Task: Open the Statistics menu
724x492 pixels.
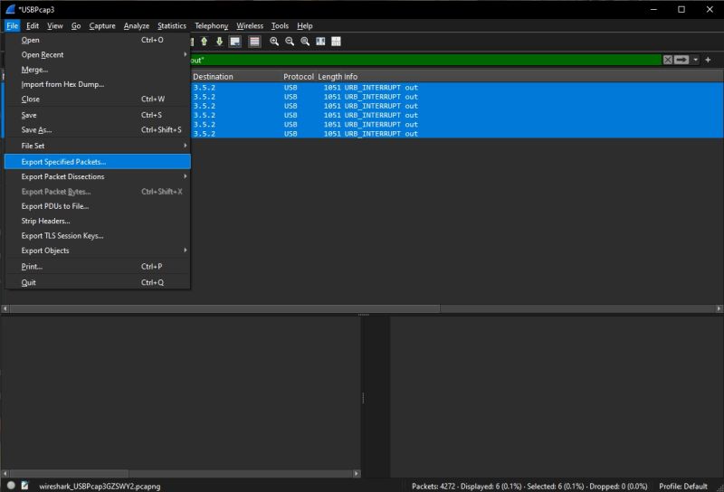Action: tap(172, 26)
